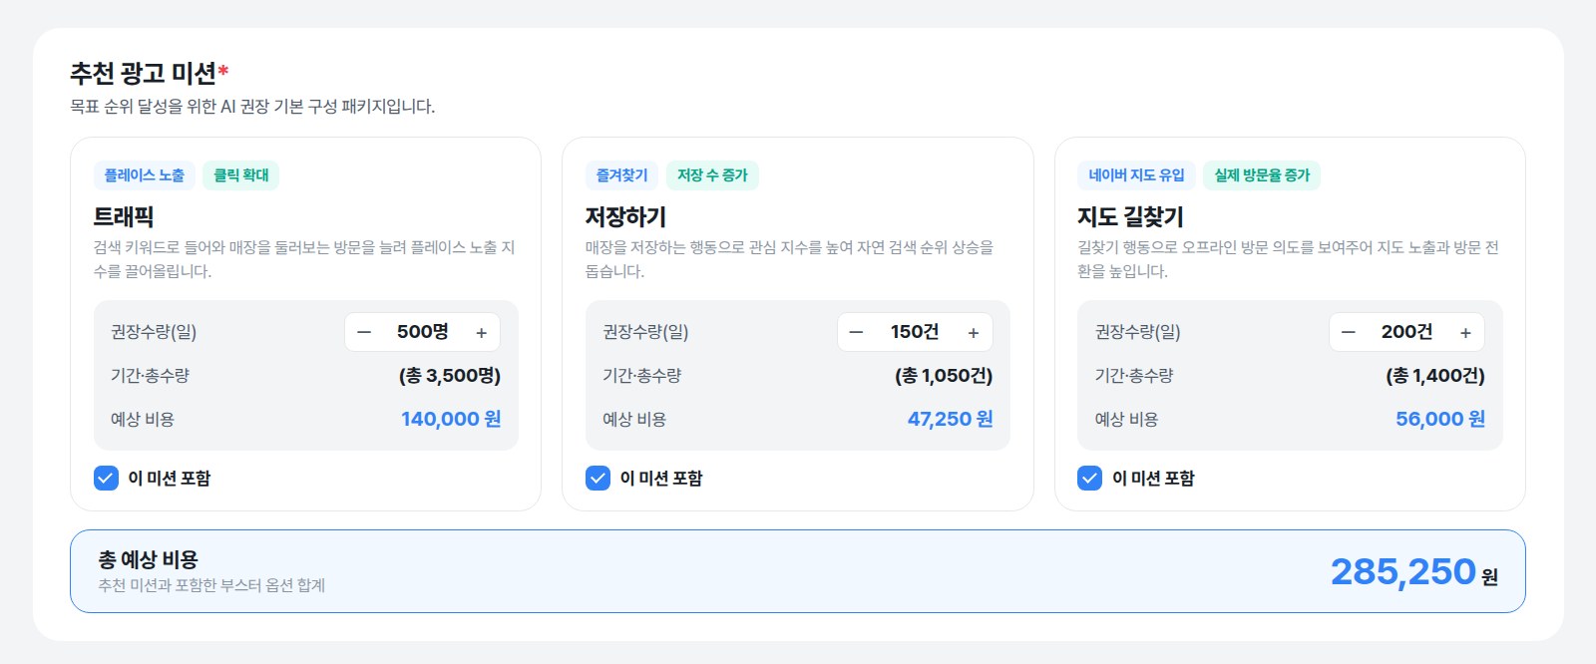The height and width of the screenshot is (664, 1596).
Task: Decrease 저장하기 daily quantity with minus button
Action: coord(856,333)
